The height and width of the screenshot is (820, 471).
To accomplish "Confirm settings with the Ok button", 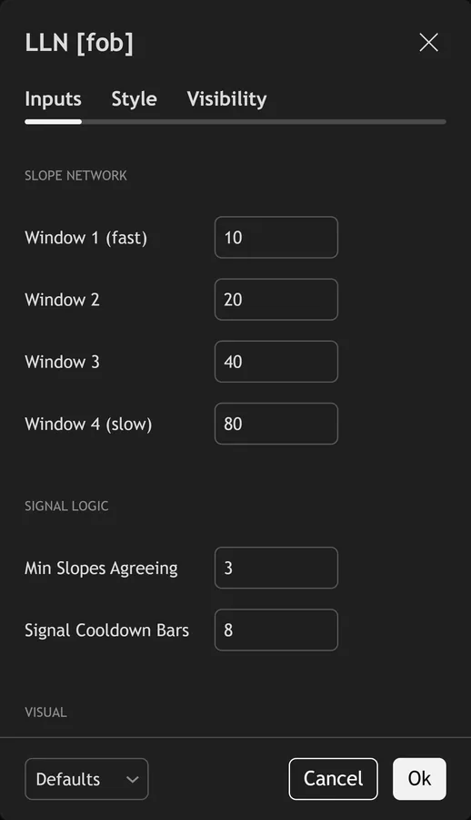I will 419,779.
